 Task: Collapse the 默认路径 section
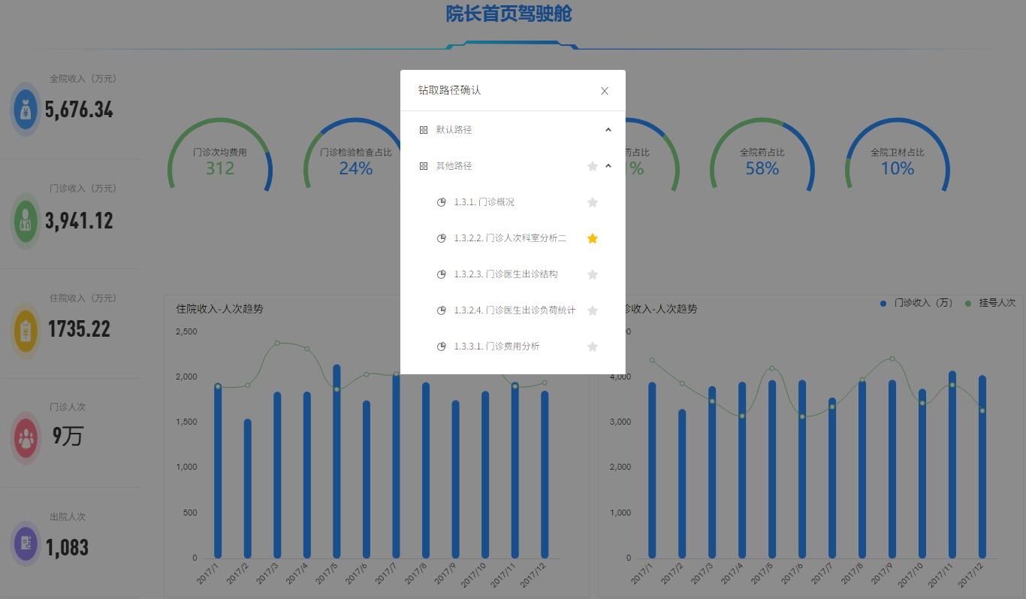tap(608, 129)
